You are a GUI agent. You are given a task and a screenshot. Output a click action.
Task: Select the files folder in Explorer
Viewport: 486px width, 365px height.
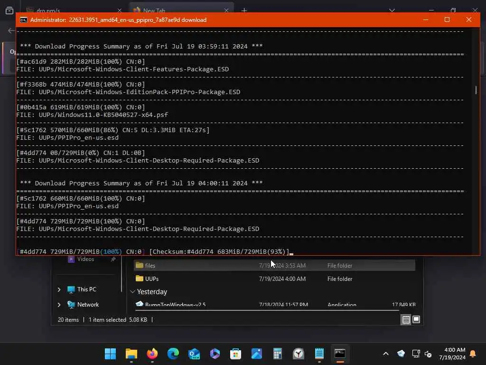coord(274,265)
